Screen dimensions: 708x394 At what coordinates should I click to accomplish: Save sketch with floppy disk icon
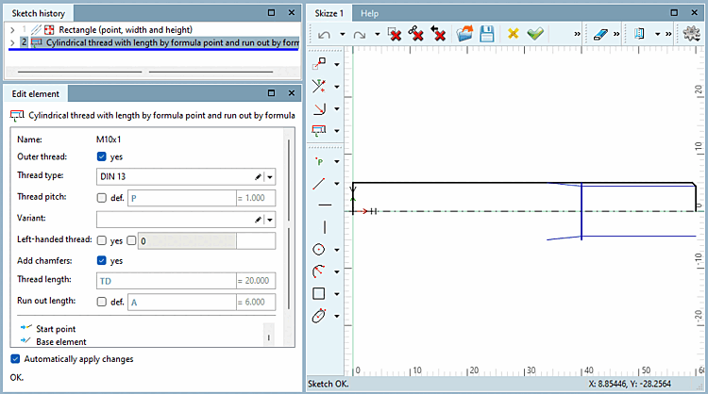pyautogui.click(x=487, y=33)
